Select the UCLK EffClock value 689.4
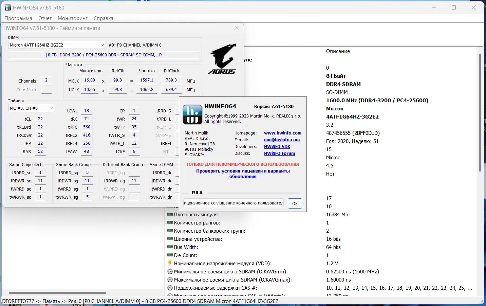The image size is (486, 306). pos(171,90)
